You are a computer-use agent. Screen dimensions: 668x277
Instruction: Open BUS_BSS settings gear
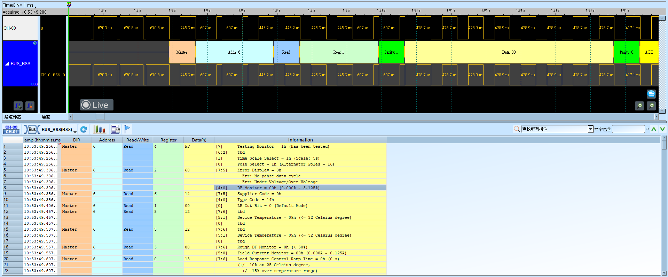[35, 43]
